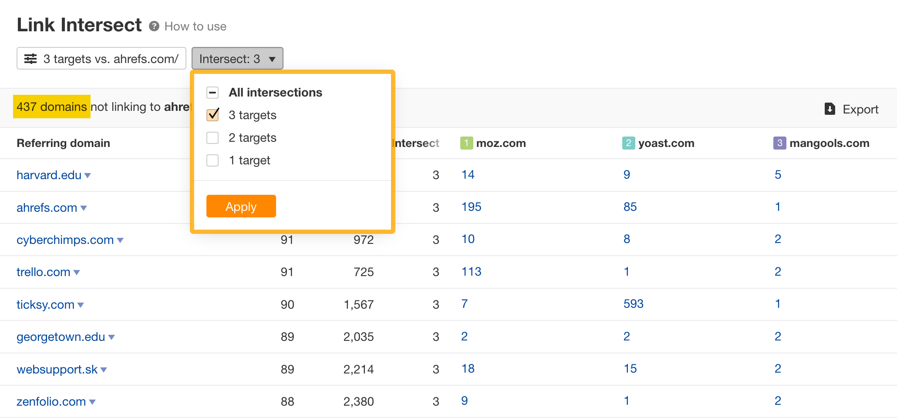Image resolution: width=897 pixels, height=420 pixels.
Task: Click the yoast.com column header
Action: (666, 143)
